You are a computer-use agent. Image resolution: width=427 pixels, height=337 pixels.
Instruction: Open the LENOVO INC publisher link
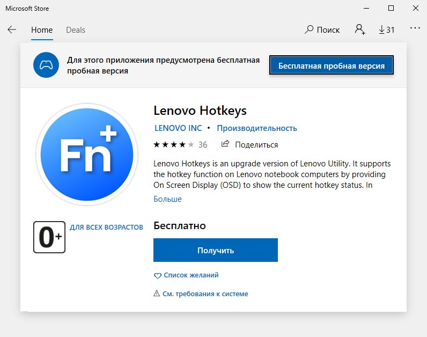[x=178, y=128]
